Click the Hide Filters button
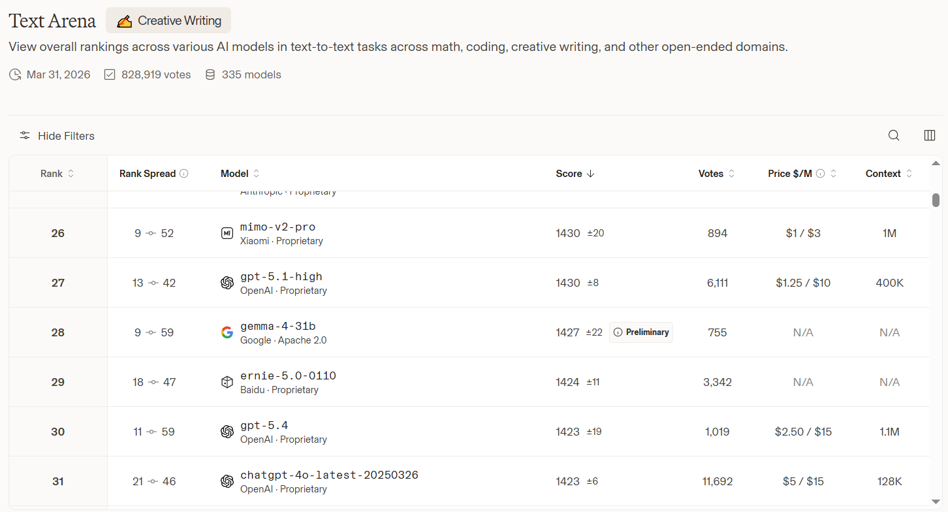 pos(57,136)
